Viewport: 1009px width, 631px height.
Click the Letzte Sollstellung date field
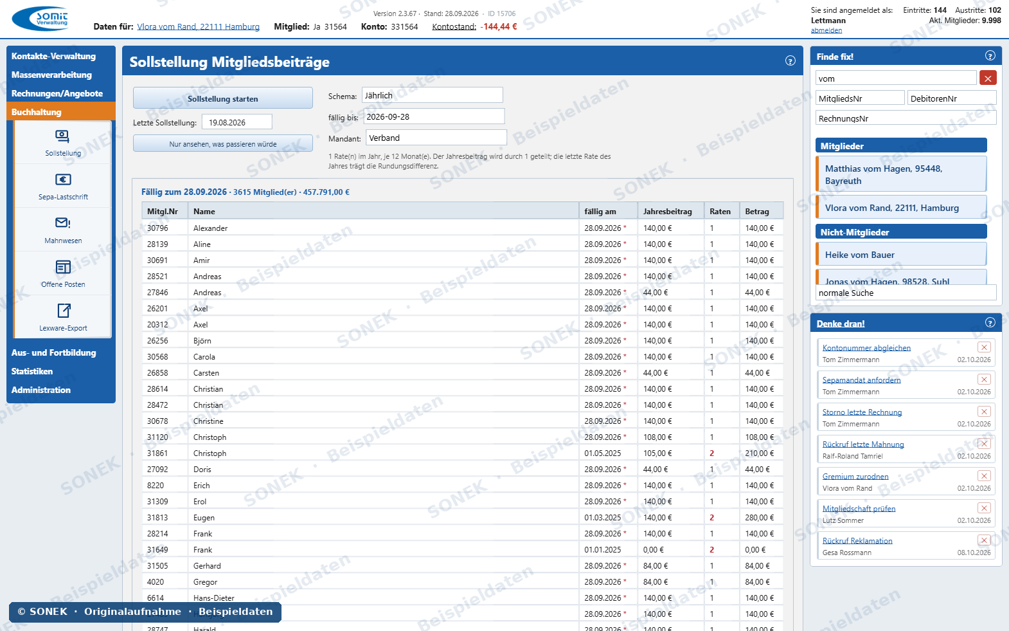click(x=237, y=122)
